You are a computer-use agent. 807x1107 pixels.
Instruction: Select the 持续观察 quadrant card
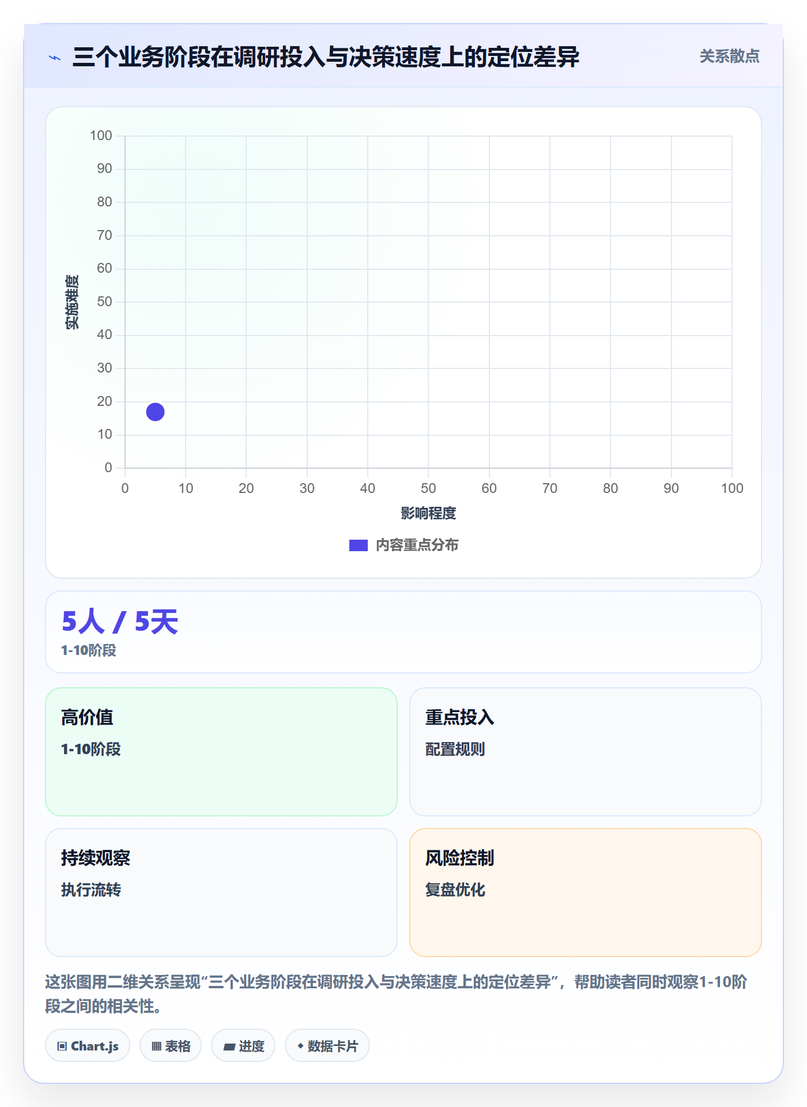click(221, 893)
